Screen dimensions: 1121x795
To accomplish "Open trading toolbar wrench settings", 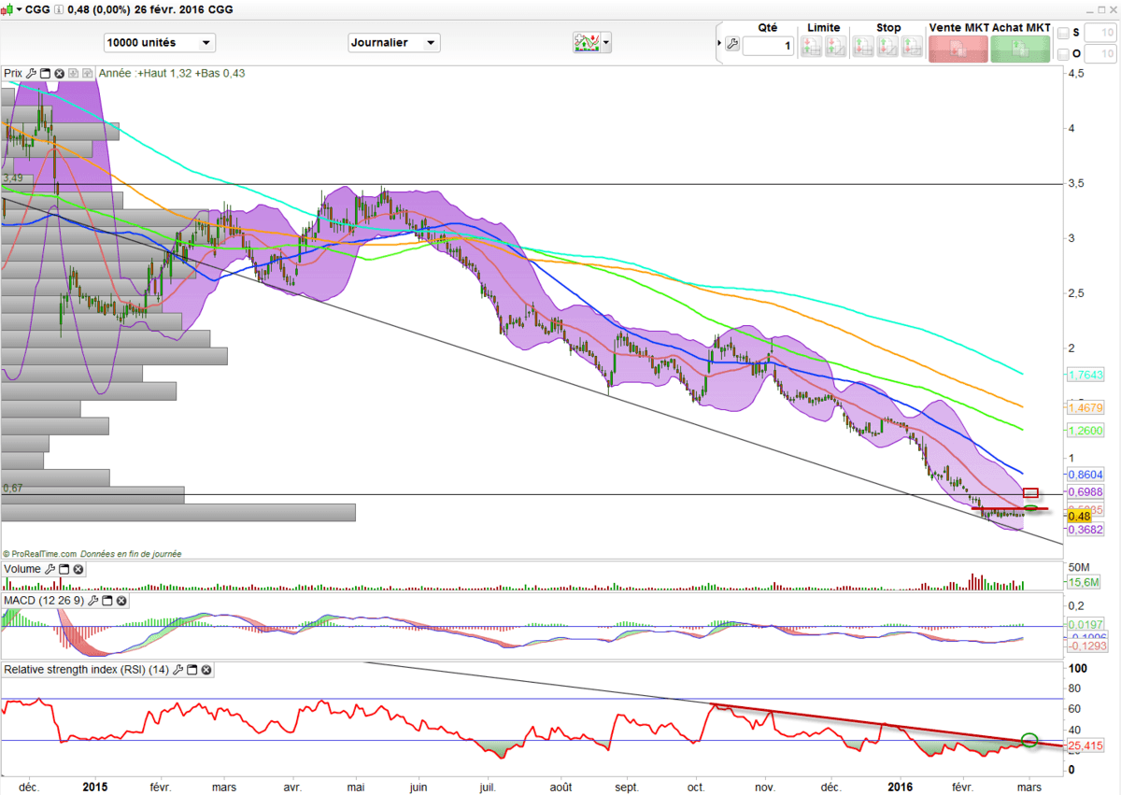I will point(731,44).
